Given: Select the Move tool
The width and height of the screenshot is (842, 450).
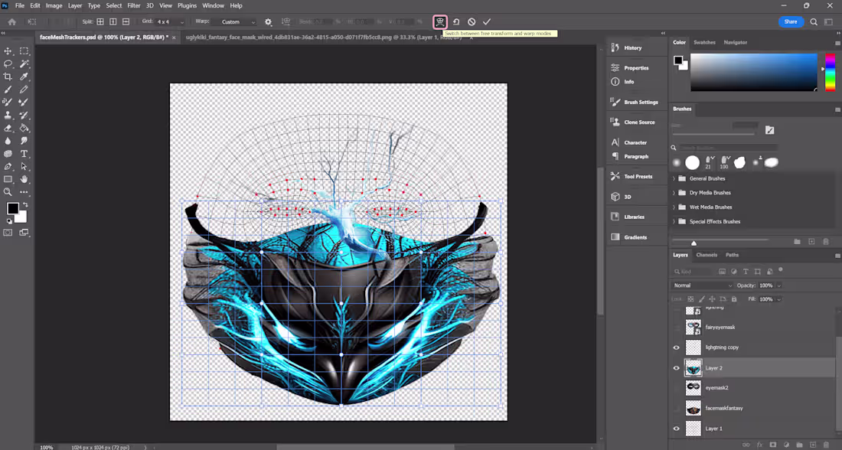Looking at the screenshot, I should click(8, 52).
